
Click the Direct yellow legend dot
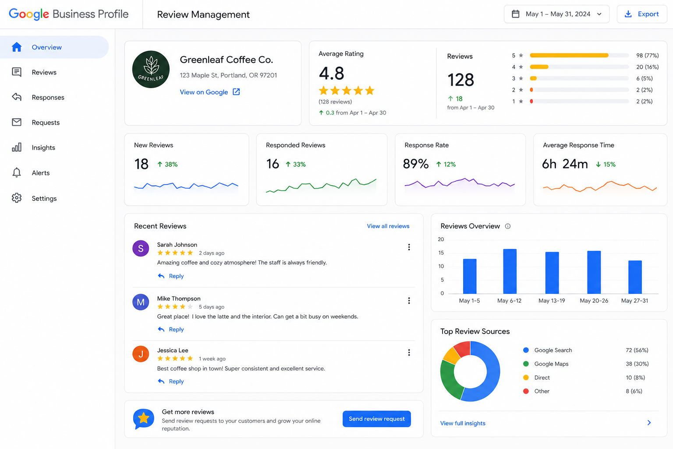526,377
